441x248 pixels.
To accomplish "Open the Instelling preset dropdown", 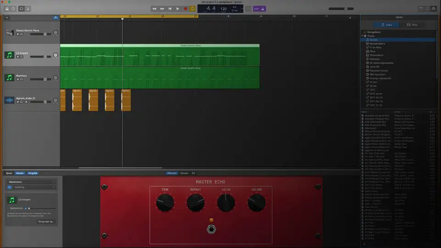I will coord(34,187).
